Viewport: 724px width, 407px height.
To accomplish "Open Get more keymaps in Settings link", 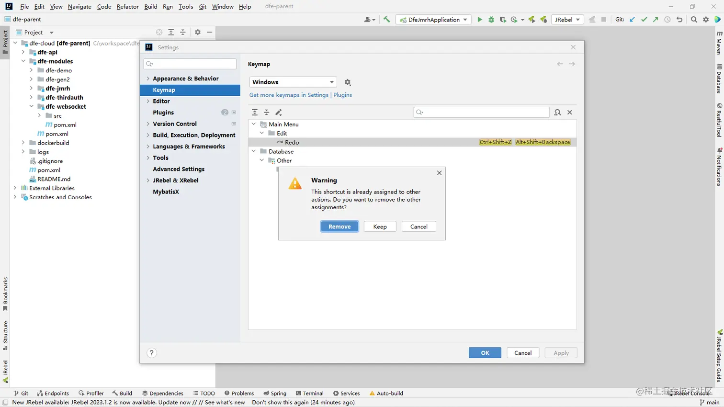I will point(289,95).
